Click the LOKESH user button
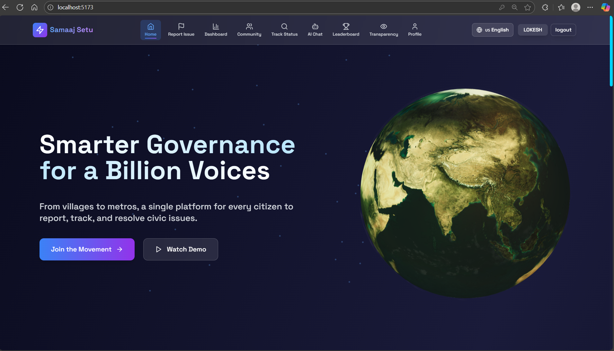This screenshot has width=614, height=351. 533,30
